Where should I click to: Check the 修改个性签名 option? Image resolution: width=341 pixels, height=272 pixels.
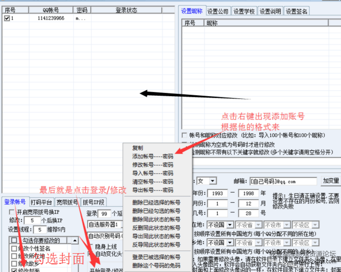pyautogui.click(x=14, y=249)
